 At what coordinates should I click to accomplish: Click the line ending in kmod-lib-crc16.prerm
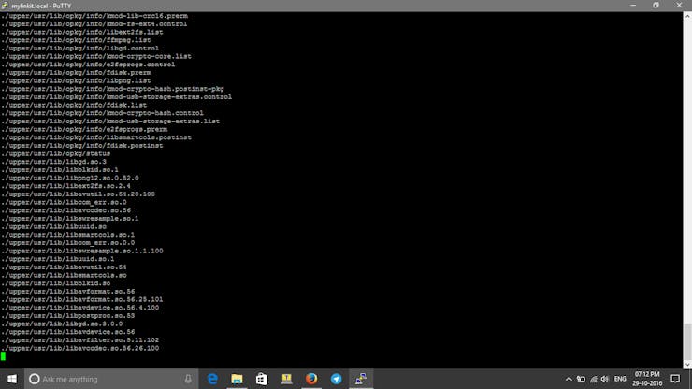94,16
